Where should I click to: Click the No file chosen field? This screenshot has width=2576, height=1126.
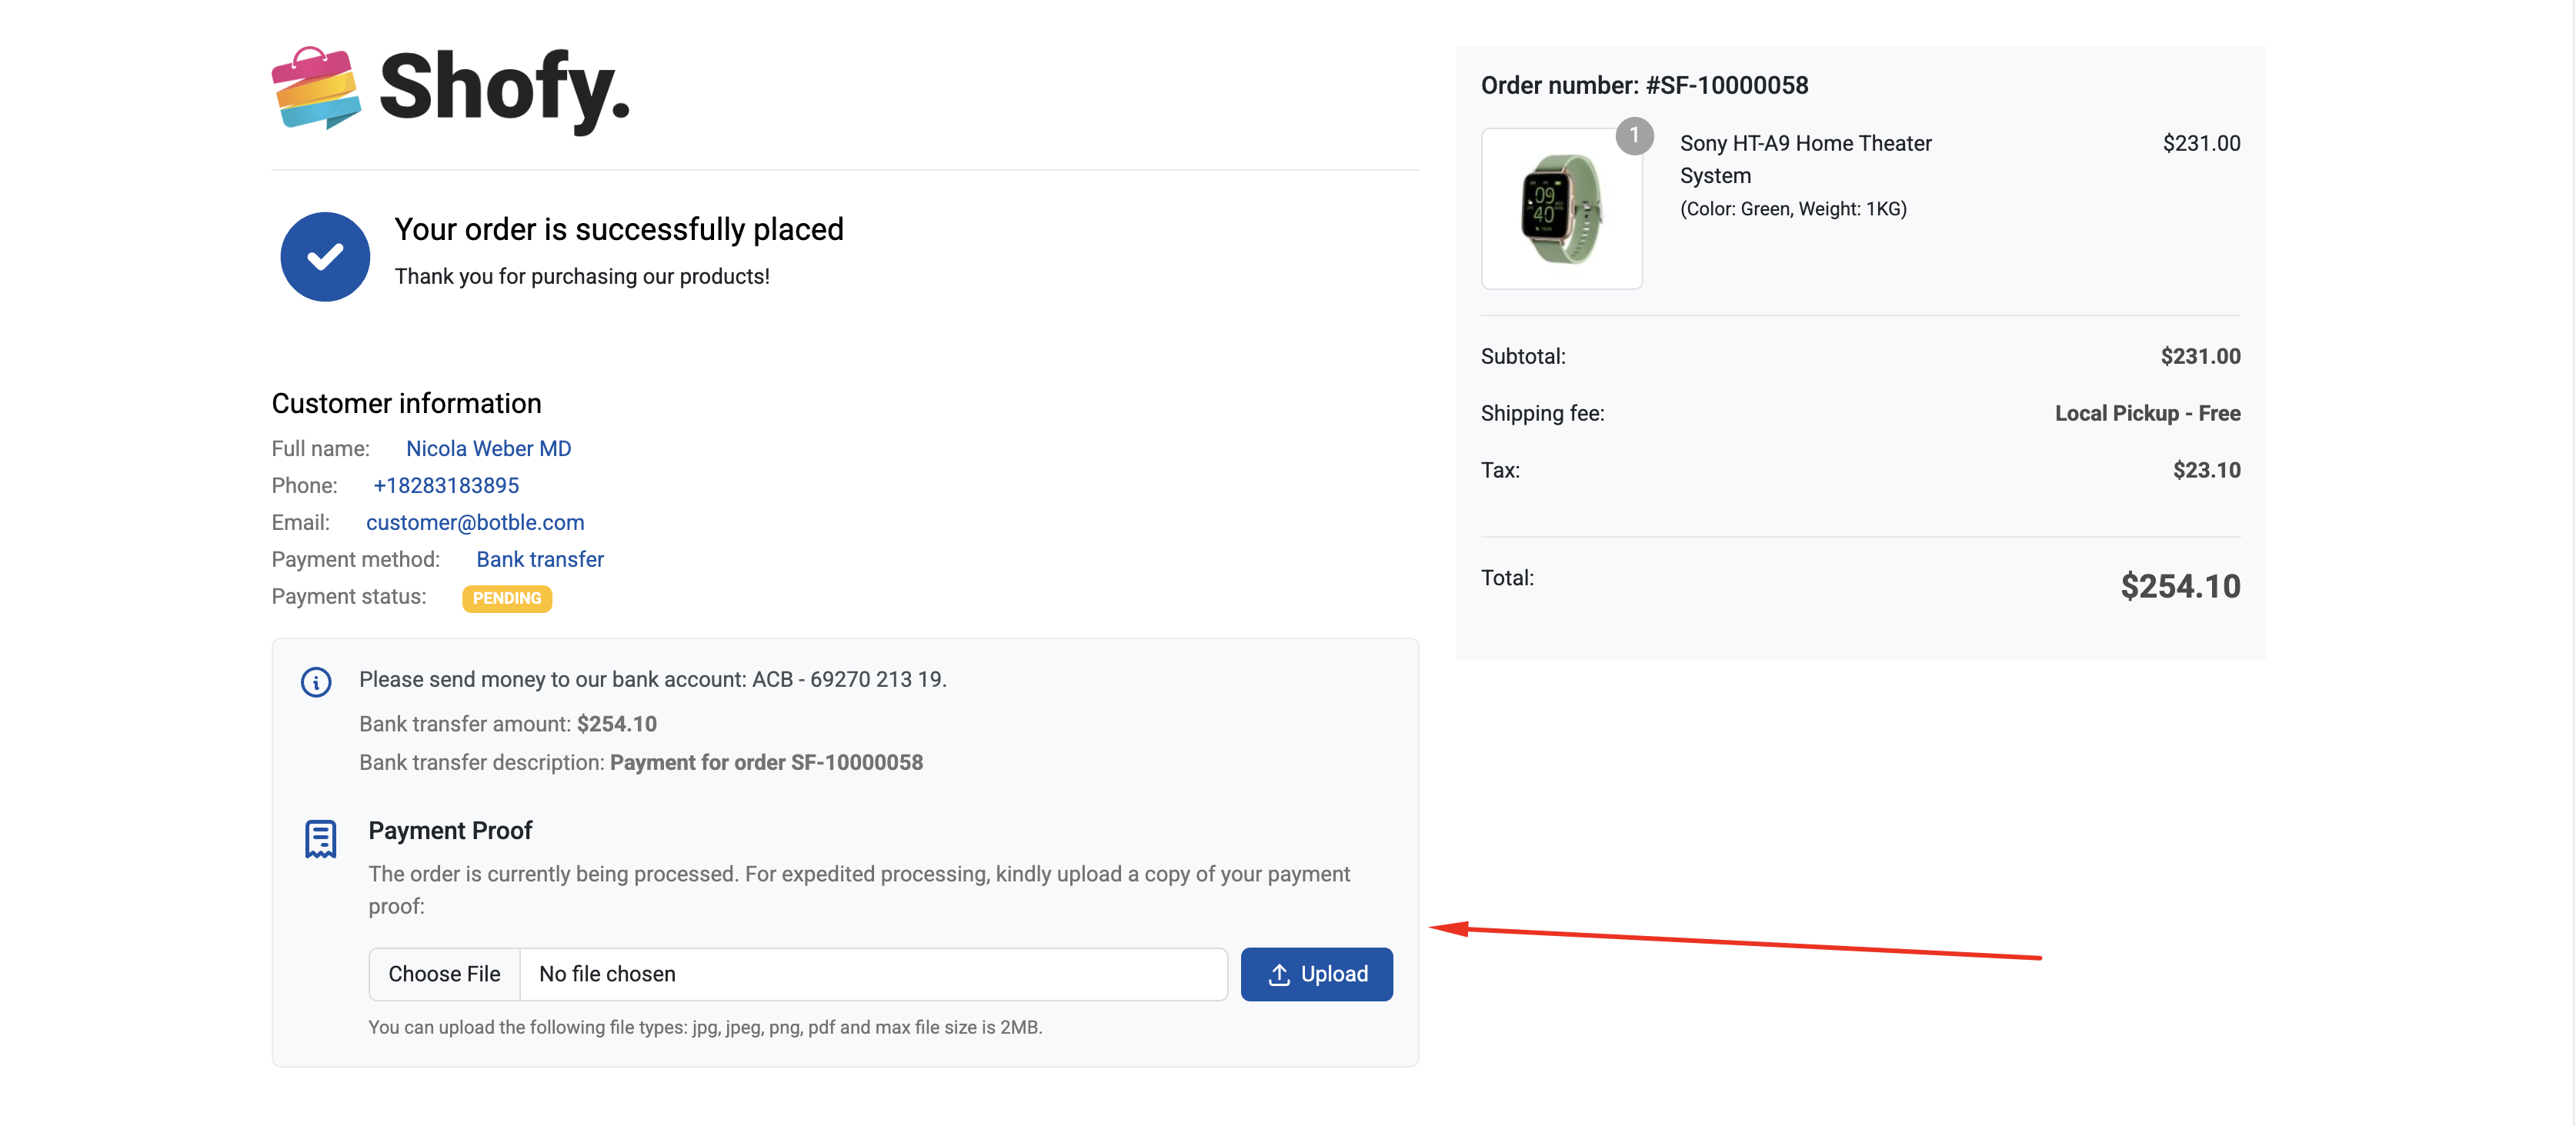(x=874, y=974)
